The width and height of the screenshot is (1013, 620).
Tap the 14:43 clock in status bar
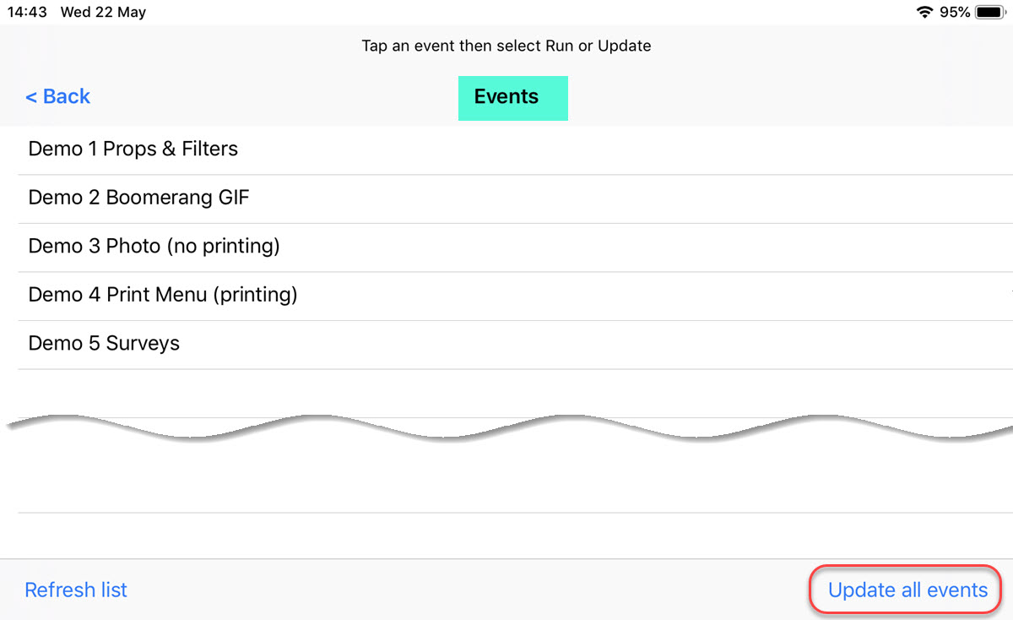tap(27, 12)
